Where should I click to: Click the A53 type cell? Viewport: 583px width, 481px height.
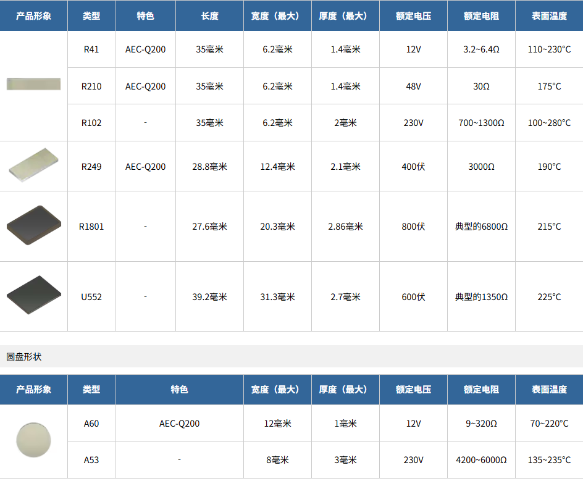[91, 460]
